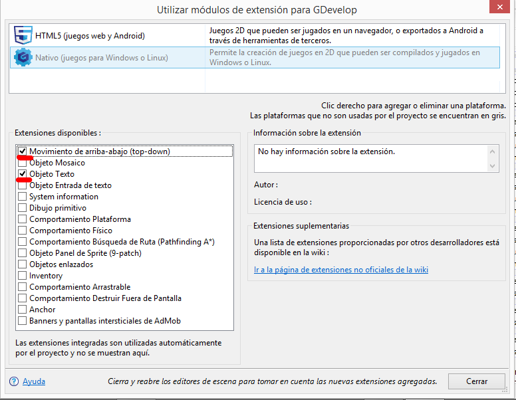Screen dimensions: 516x400
Task: Check the Dibujo primitivo checkbox
Action: pos(23,207)
